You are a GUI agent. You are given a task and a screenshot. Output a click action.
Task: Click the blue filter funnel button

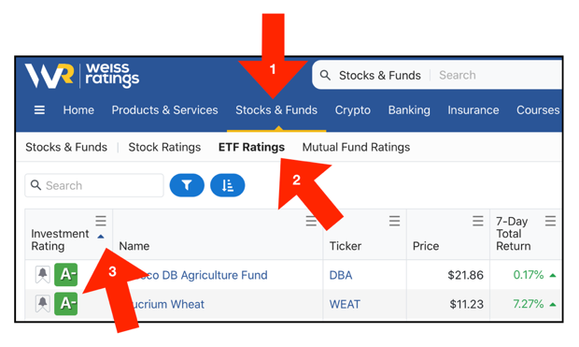[187, 185]
